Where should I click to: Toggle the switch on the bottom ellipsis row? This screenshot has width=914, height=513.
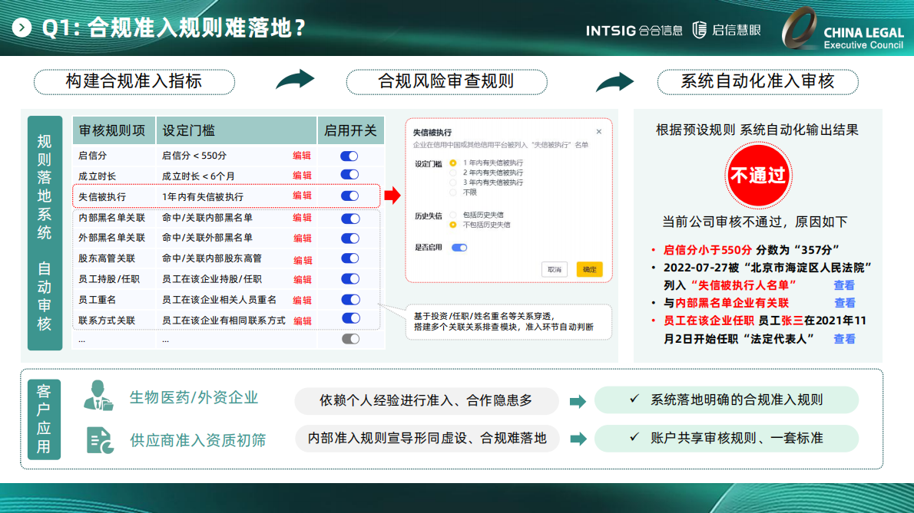point(349,337)
